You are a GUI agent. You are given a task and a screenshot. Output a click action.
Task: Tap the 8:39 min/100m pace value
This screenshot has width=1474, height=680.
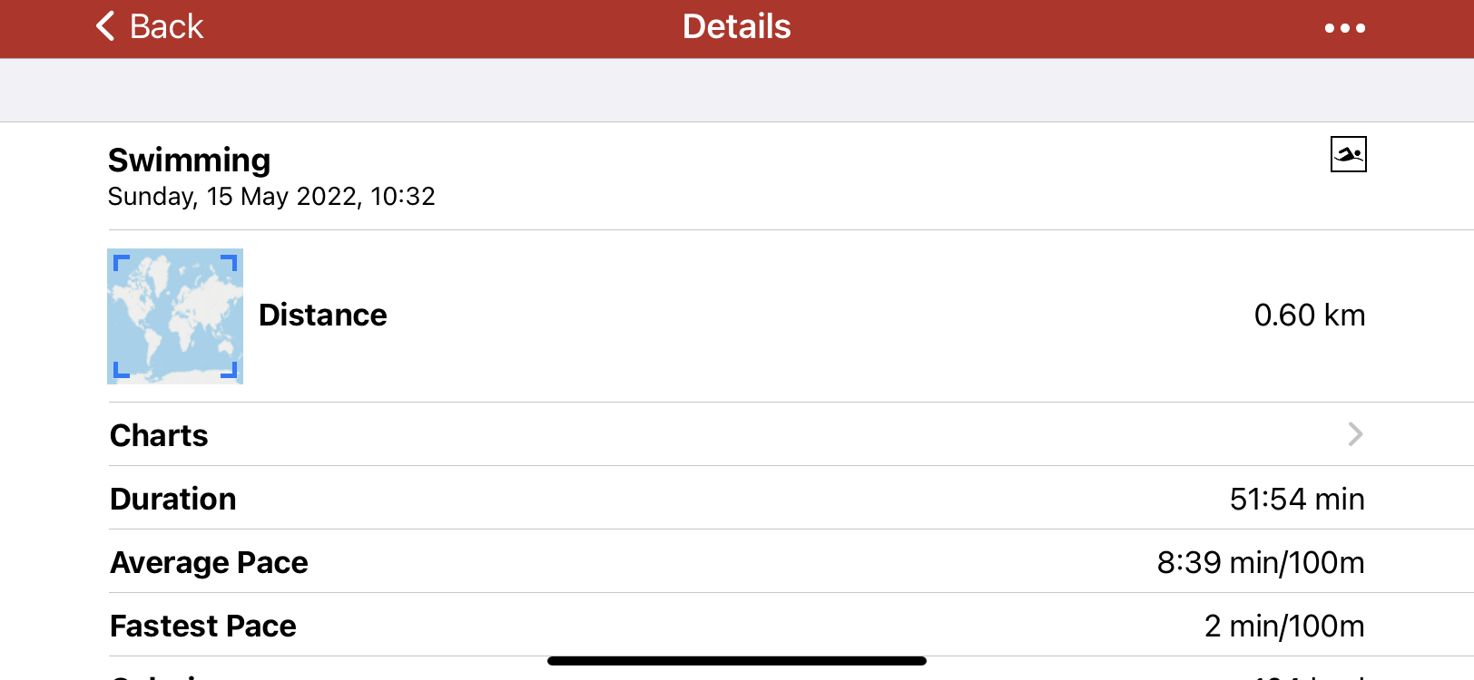point(1260,562)
